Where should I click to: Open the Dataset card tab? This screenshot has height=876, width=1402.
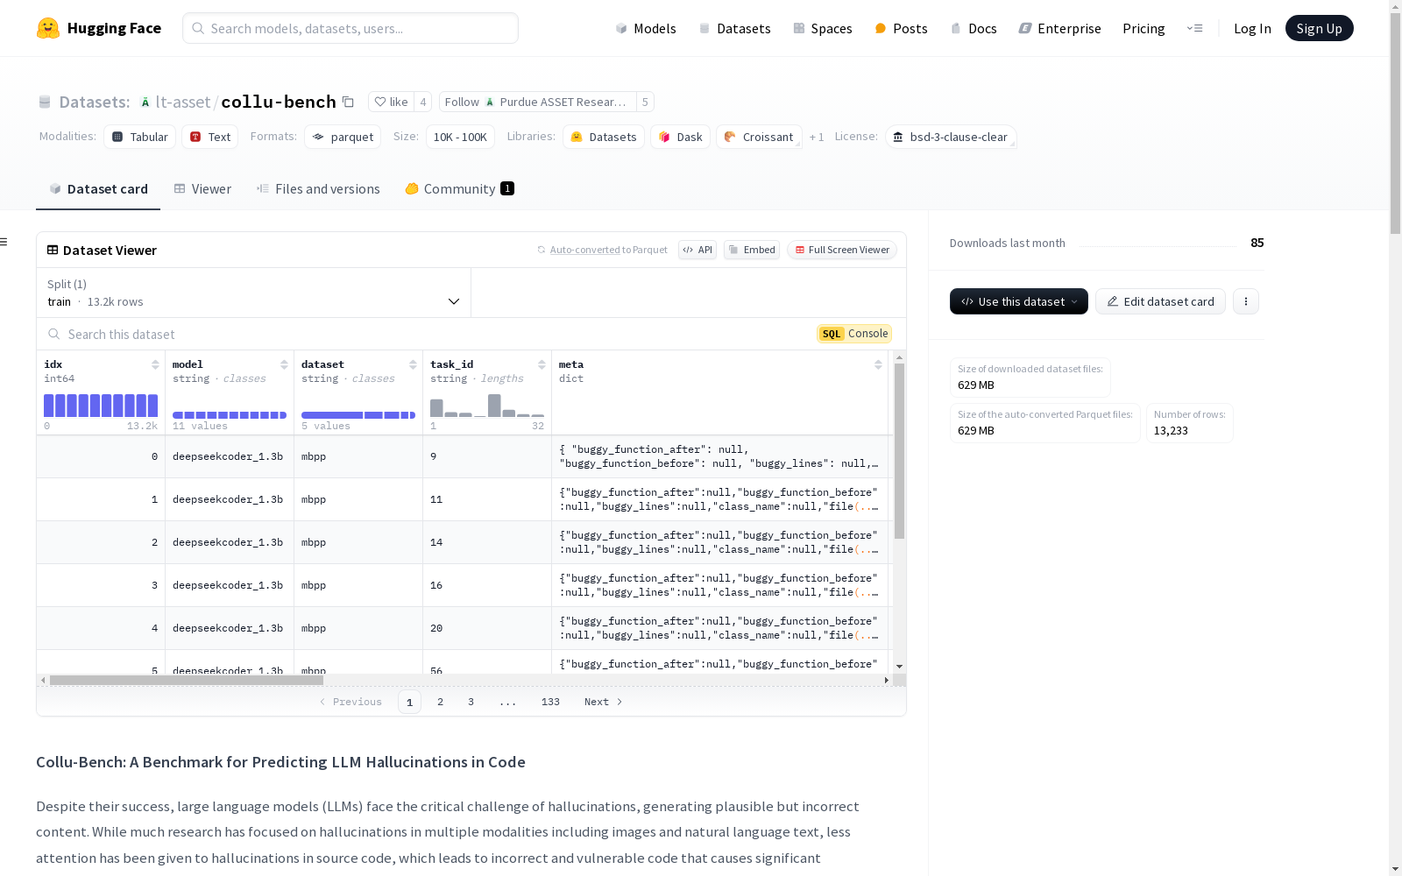point(98,189)
